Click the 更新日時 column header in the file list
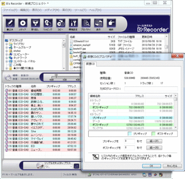 [x=147, y=37]
